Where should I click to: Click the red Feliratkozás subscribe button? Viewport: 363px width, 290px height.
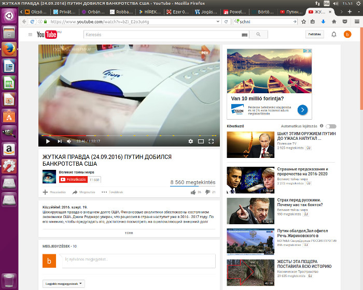tap(73, 179)
